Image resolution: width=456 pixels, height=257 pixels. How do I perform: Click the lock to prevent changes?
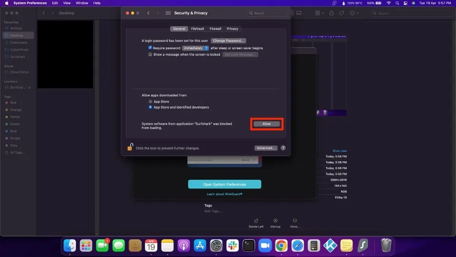[130, 147]
